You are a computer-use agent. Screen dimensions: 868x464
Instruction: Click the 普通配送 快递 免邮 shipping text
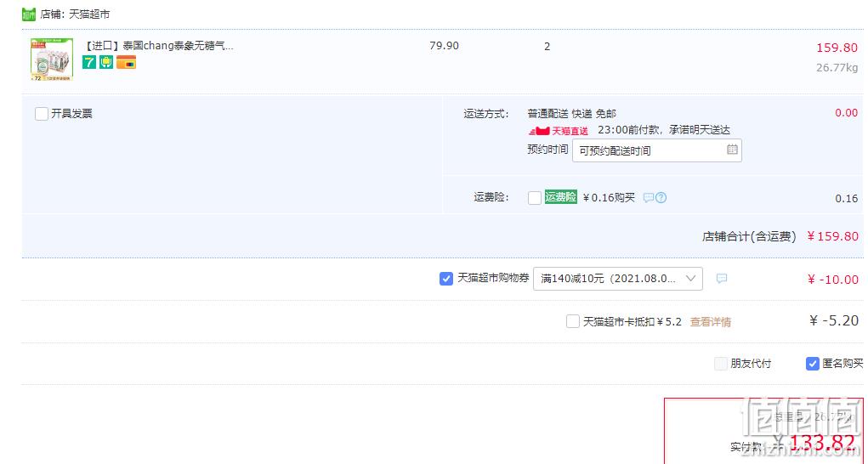(x=572, y=113)
